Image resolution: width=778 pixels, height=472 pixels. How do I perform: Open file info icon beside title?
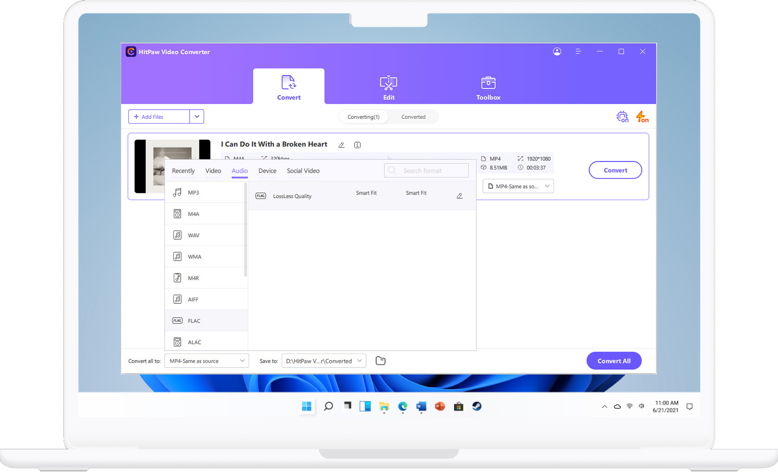tap(357, 145)
